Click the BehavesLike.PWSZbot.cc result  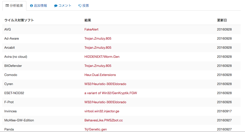(x=103, y=120)
